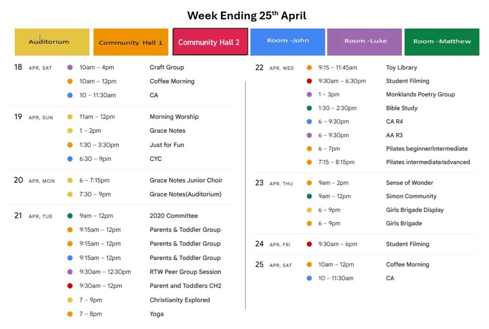Click the yellow dot next to Morning Worship
This screenshot has height=329, width=489.
pos(70,117)
